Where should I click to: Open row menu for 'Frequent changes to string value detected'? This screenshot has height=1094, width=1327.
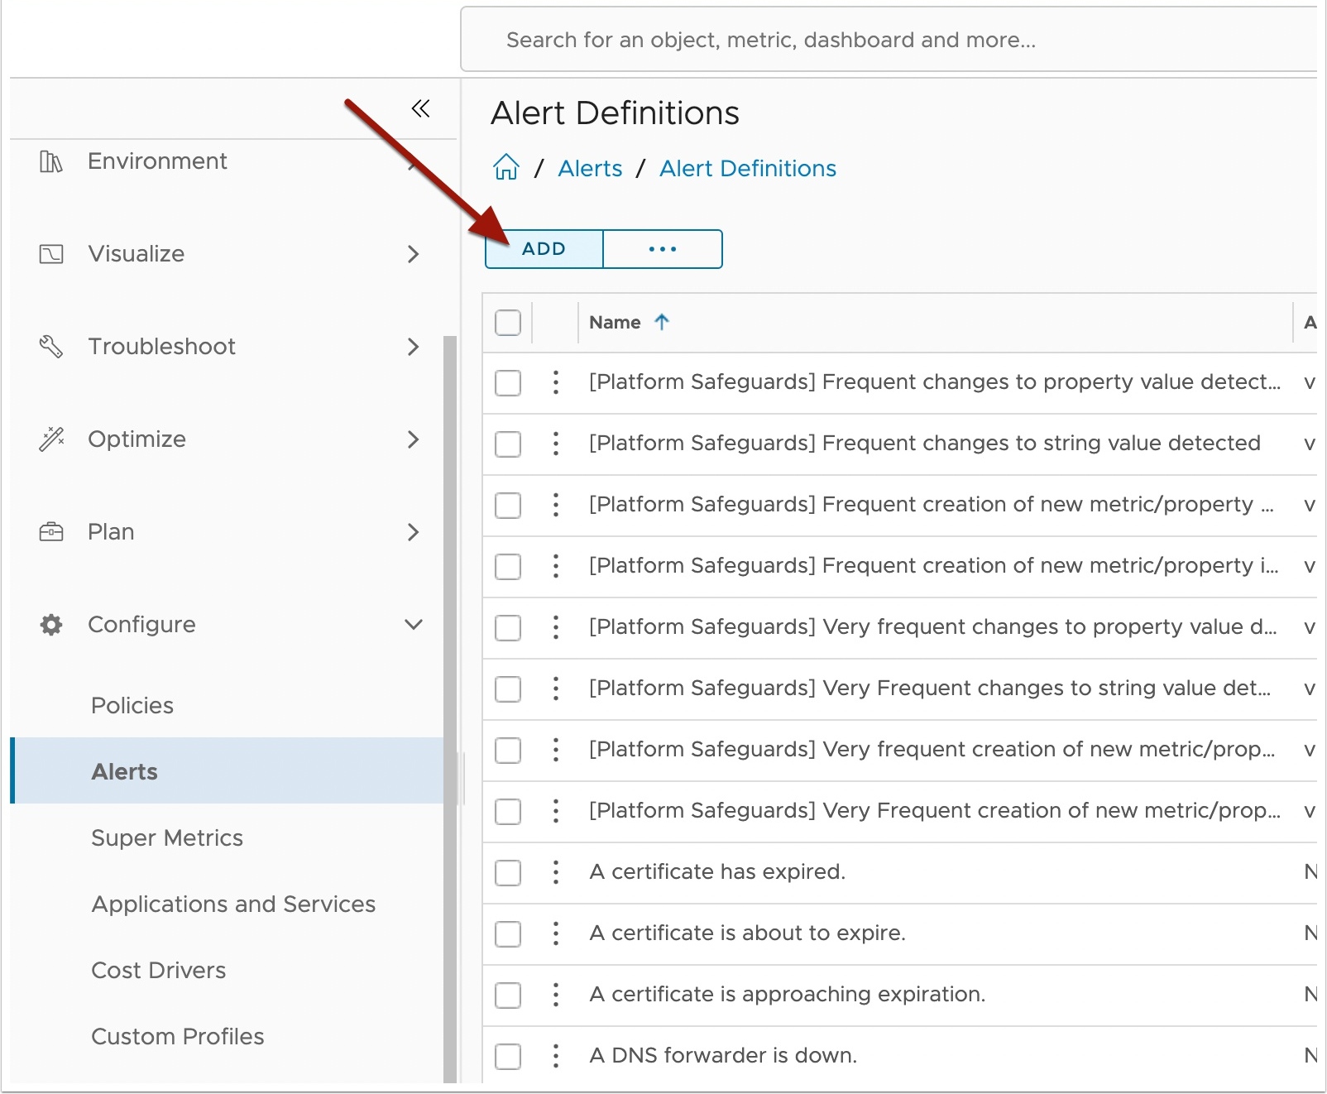coord(556,444)
